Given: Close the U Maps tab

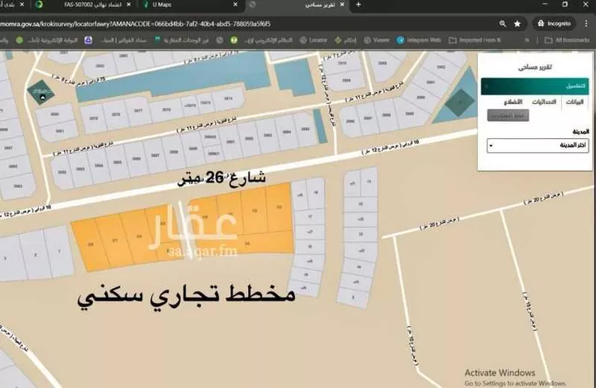Looking at the screenshot, I should coord(235,5).
